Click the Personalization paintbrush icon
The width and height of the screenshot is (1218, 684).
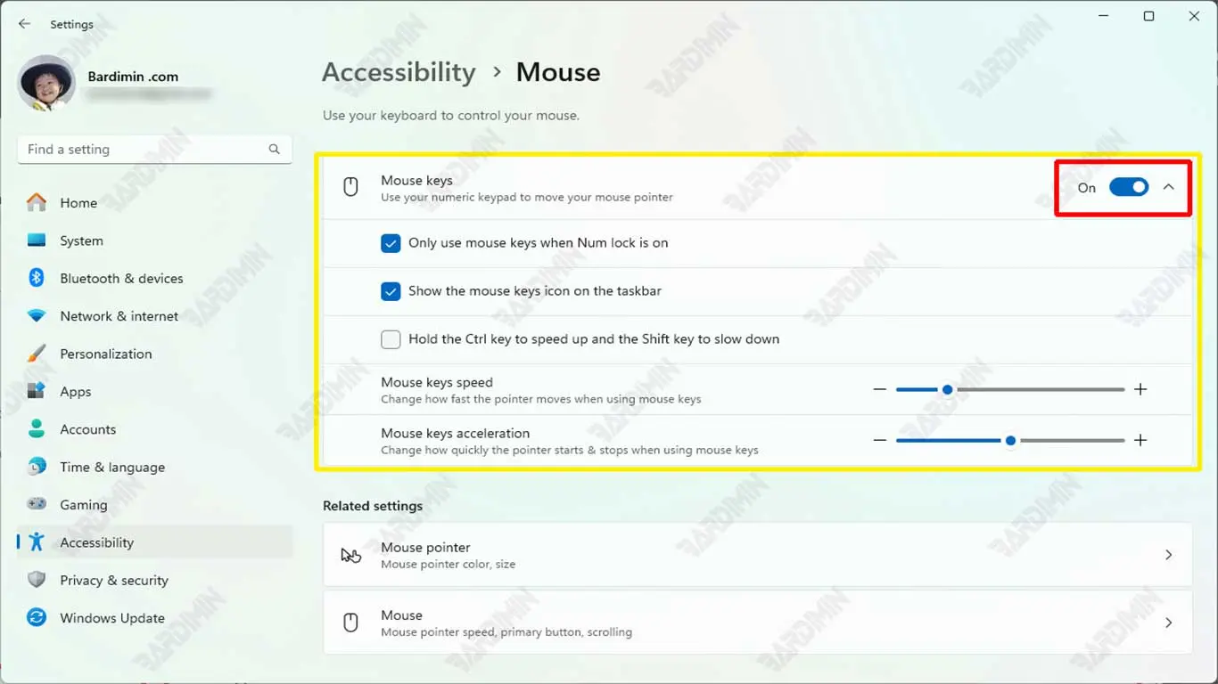(x=37, y=354)
